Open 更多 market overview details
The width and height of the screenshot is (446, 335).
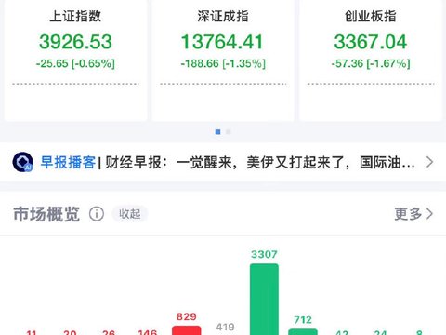(413, 214)
